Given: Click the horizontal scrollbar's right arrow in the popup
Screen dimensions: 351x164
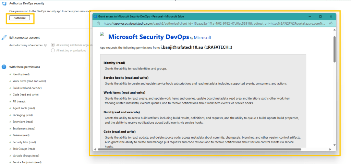Looking at the screenshot, I should pyautogui.click(x=329, y=149).
